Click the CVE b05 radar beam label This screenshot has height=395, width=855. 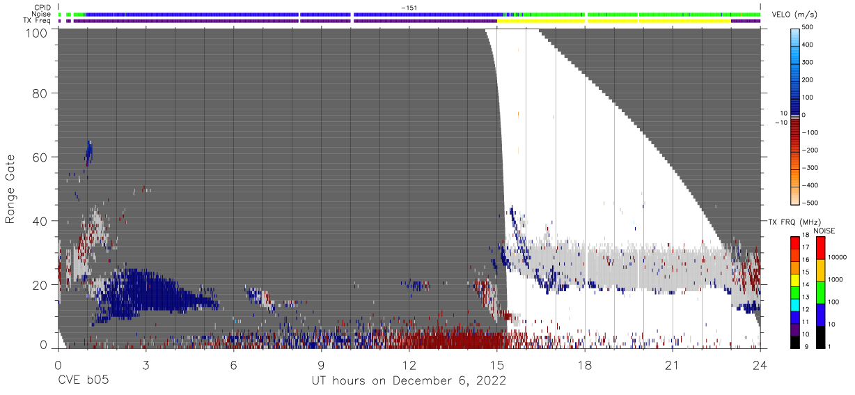click(83, 381)
